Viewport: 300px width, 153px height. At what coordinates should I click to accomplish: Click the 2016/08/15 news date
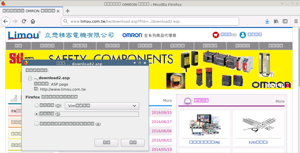pos(161,112)
